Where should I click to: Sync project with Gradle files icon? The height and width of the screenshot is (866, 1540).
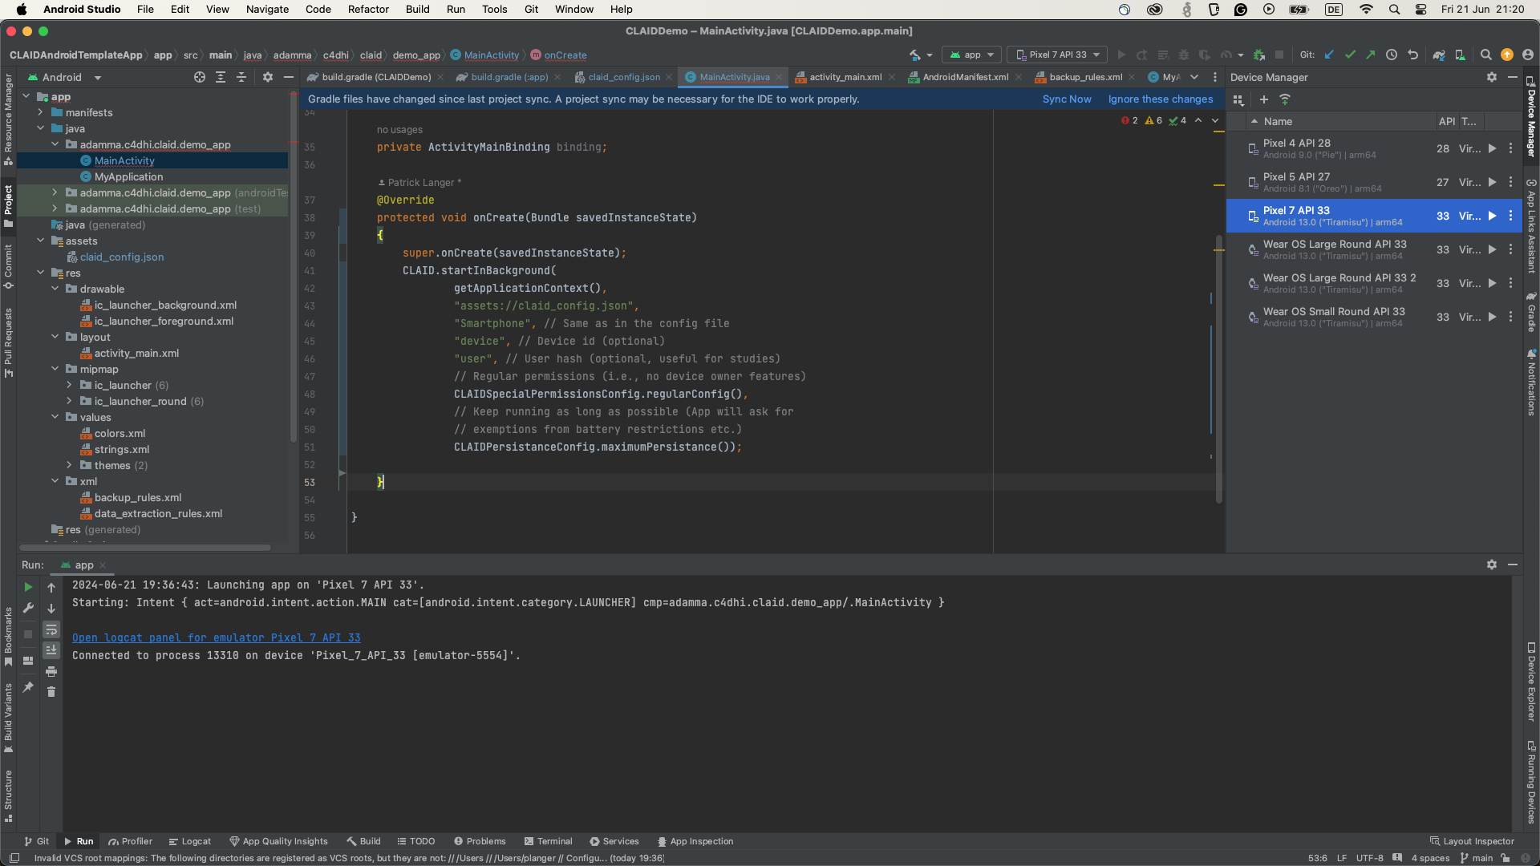1439,55
